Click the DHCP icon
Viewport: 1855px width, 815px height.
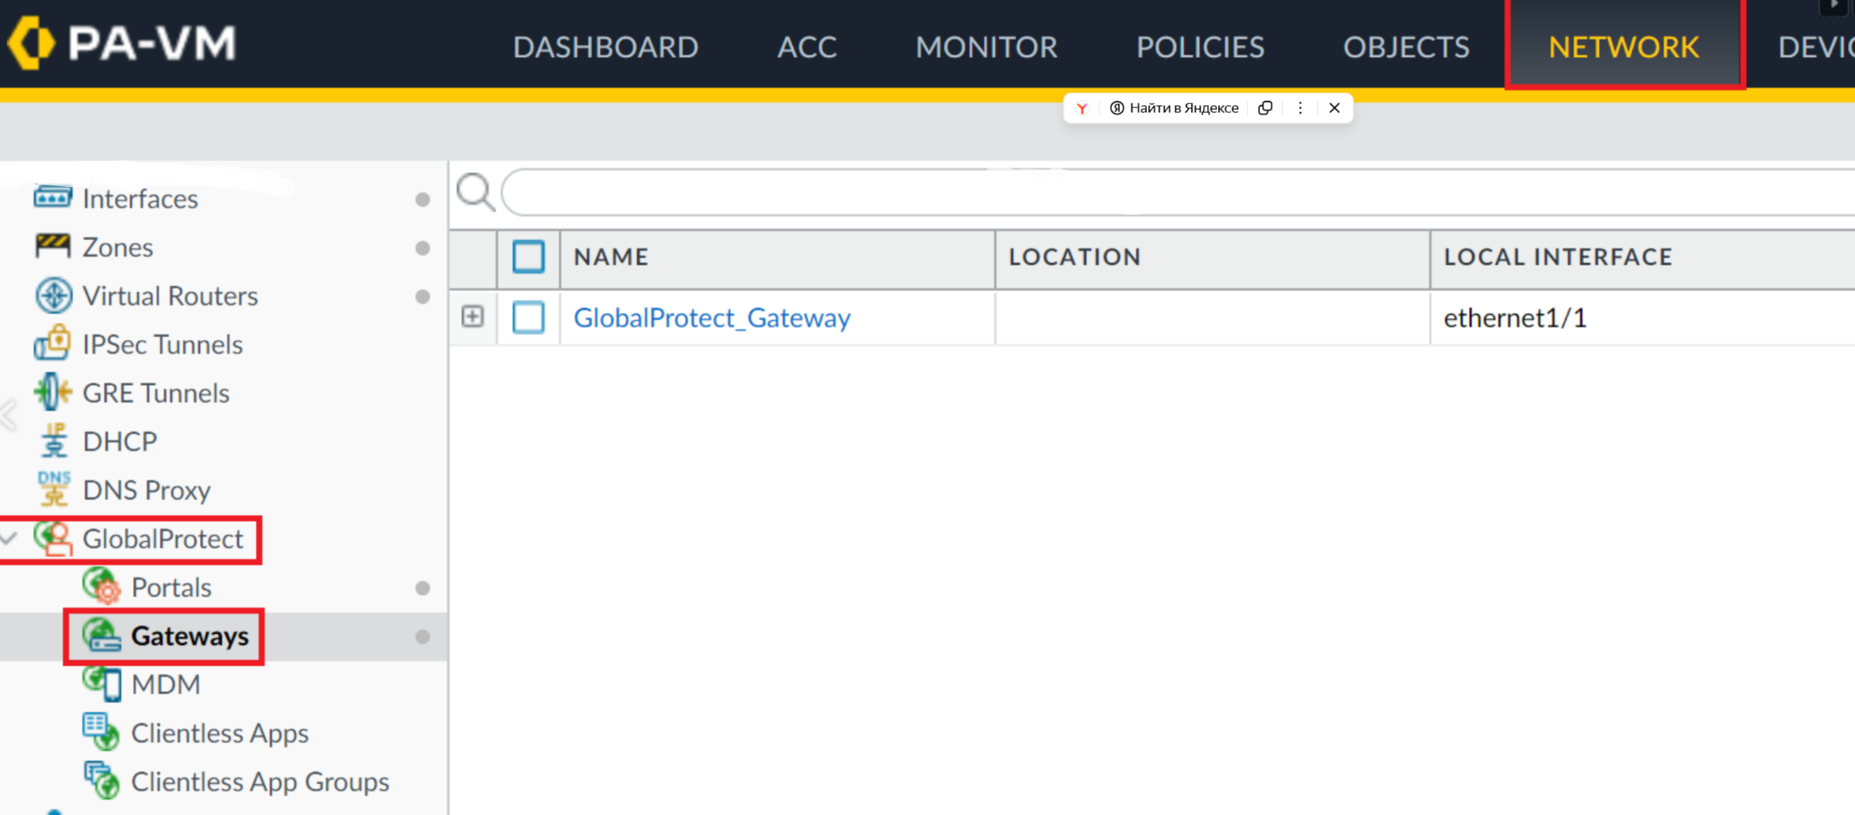click(x=53, y=440)
